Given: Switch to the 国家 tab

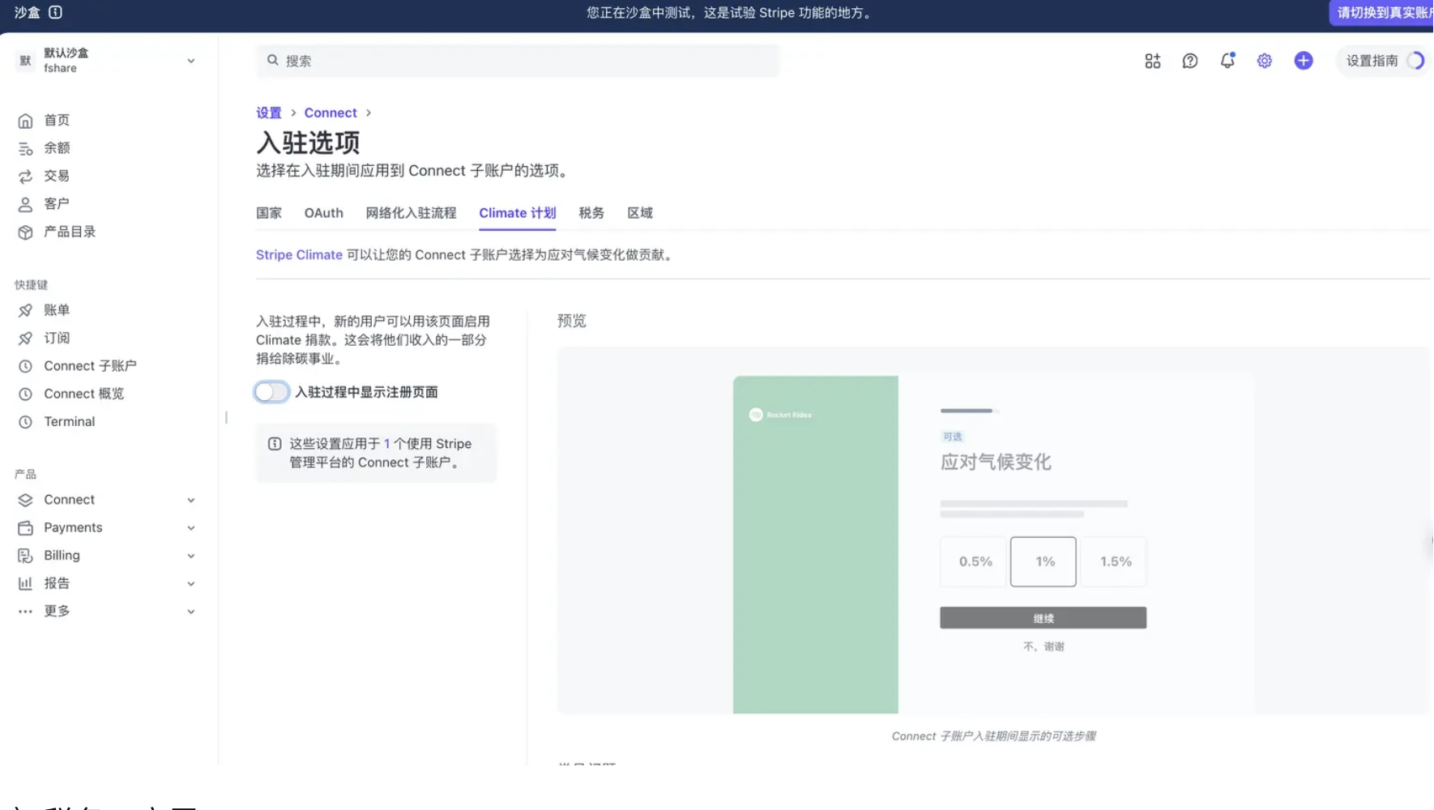Looking at the screenshot, I should coord(269,213).
